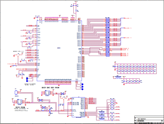Select the HDCP key PROM chip symbol

tap(47, 93)
